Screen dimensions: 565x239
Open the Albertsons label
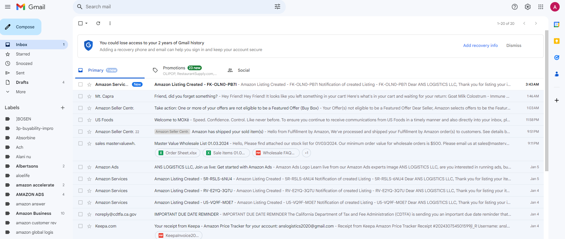pos(34,166)
